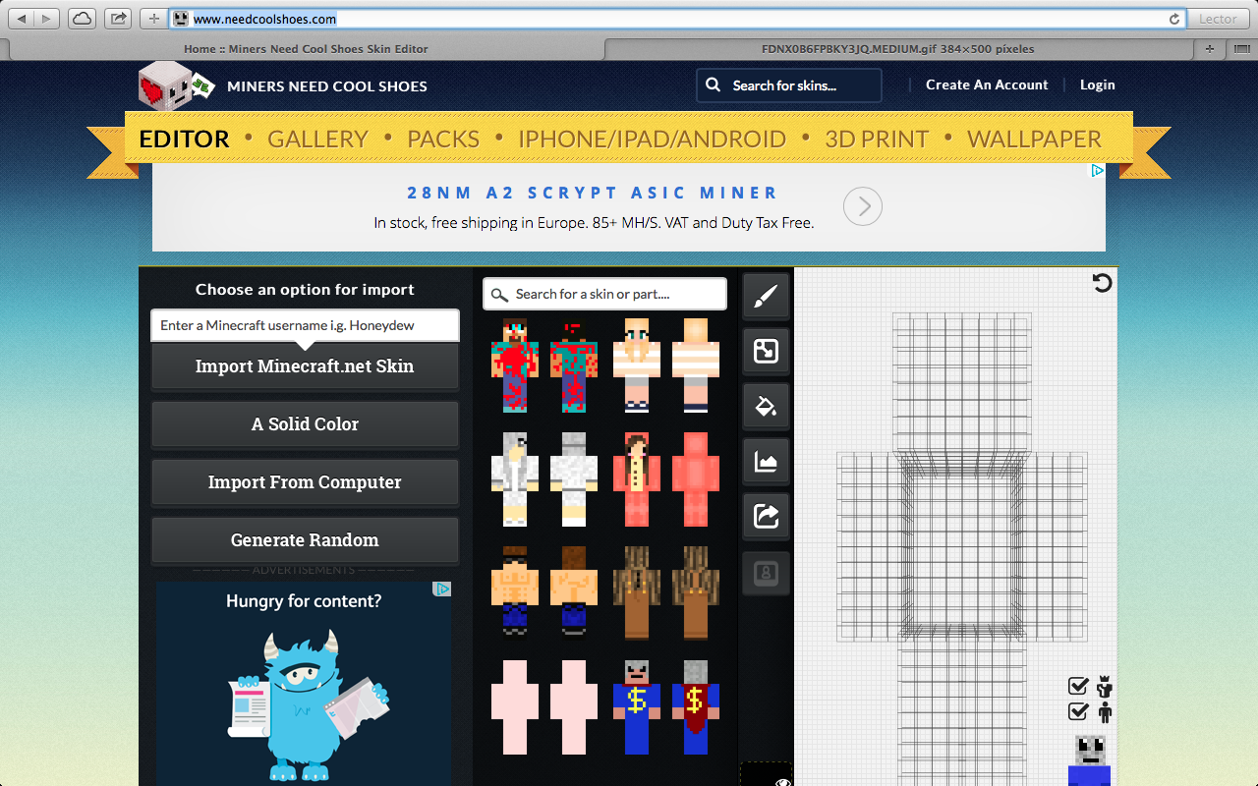Click the Search for a skin or part field
The image size is (1258, 786).
pos(604,294)
